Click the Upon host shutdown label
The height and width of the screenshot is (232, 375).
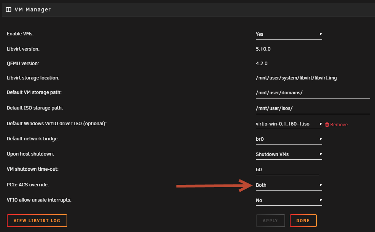[30, 154]
